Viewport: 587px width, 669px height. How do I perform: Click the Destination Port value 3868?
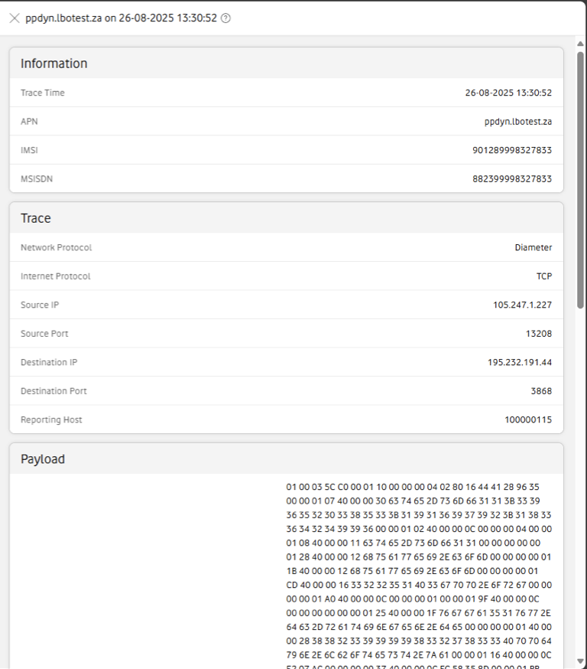pos(540,391)
